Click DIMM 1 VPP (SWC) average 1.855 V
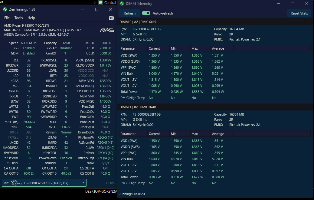The height and width of the screenshot is (200, 314). coord(218,153)
